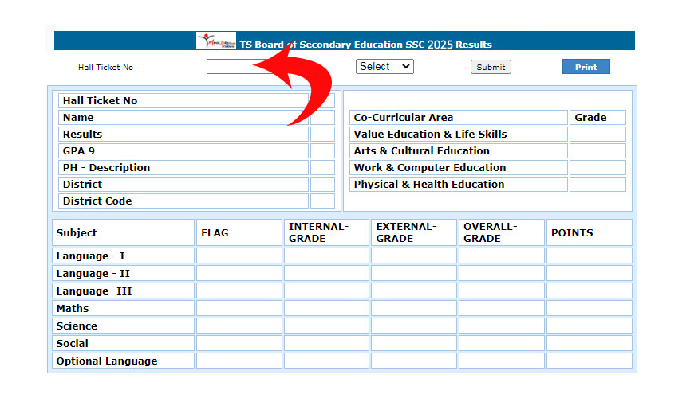698x398 pixels.
Task: Click the Social EXTERNAL-GRADE cell
Action: [x=414, y=343]
